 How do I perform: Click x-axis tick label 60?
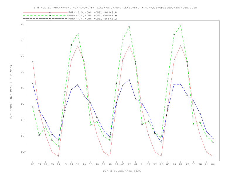pos(161,164)
